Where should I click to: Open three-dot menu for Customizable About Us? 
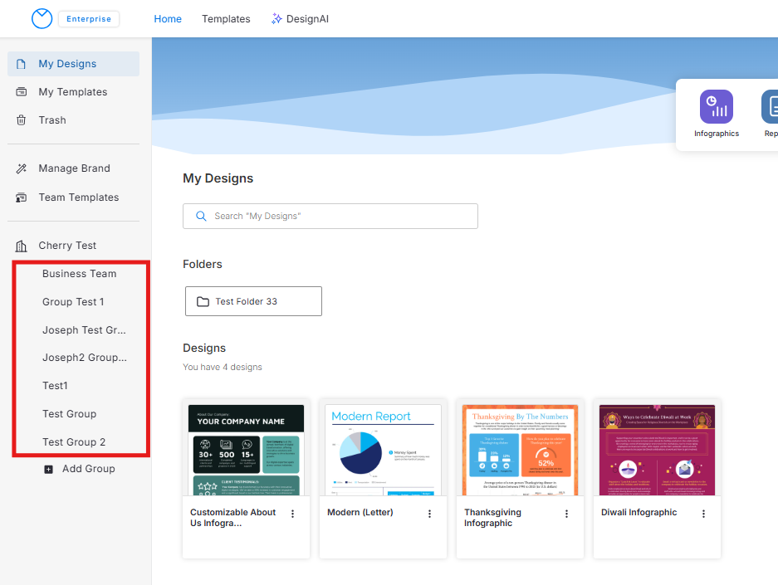pyautogui.click(x=292, y=514)
